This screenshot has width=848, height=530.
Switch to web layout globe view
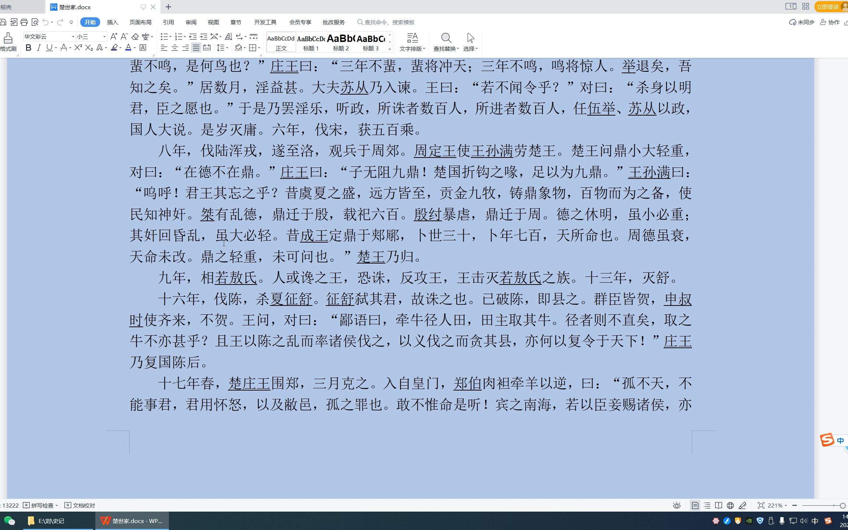pyautogui.click(x=731, y=505)
